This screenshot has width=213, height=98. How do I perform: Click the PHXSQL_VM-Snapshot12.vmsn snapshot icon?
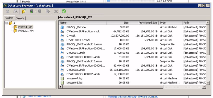[62, 61]
